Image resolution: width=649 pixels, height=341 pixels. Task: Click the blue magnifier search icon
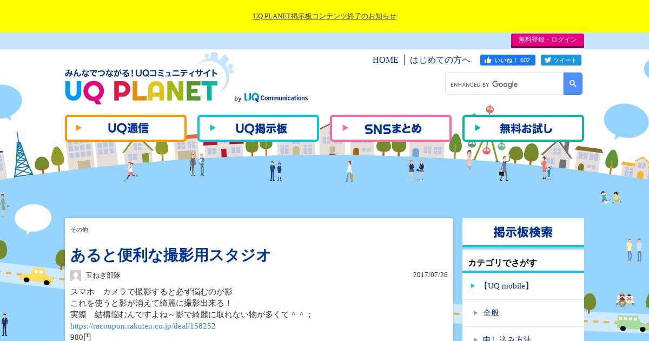[x=573, y=84]
